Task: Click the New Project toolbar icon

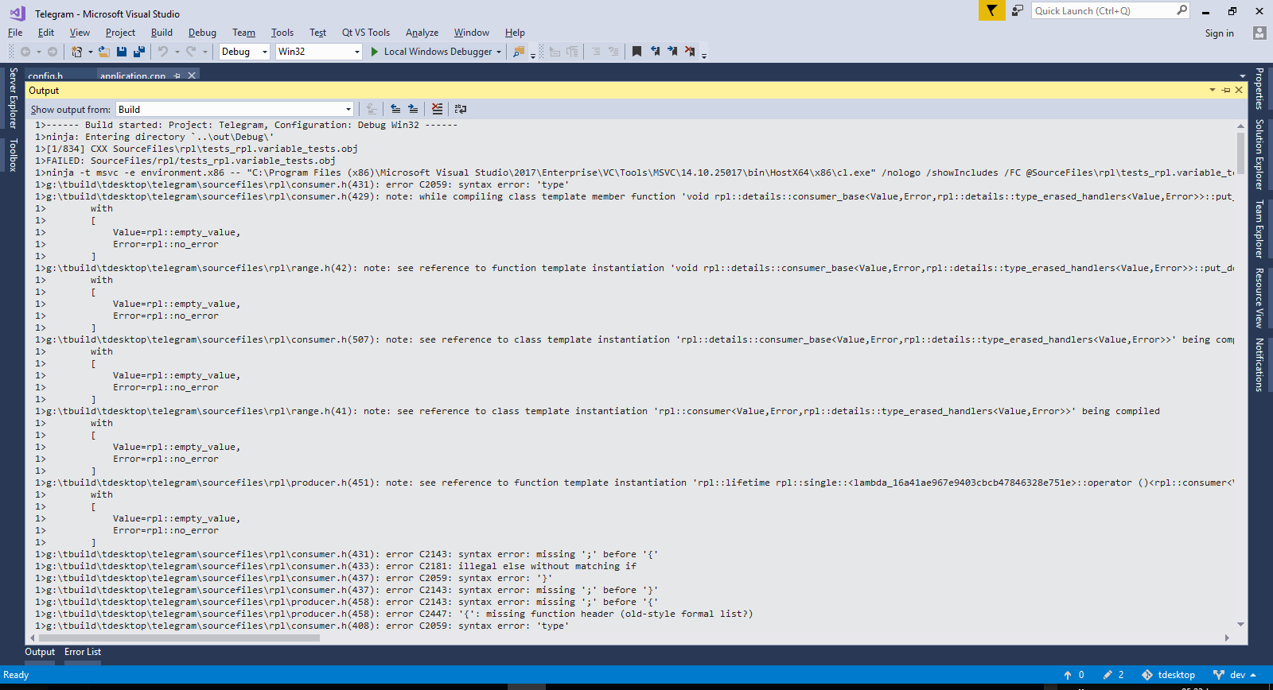Action: (x=76, y=52)
